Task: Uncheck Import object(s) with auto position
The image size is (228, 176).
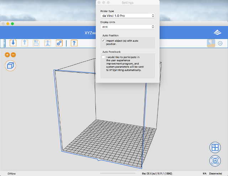Action: 103,41
